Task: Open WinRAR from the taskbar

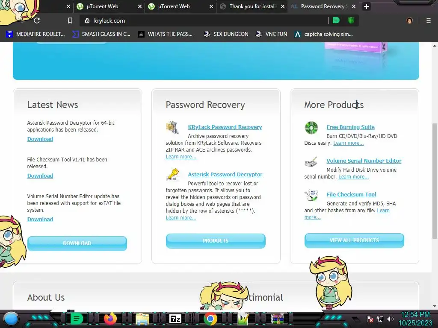Action: [x=277, y=319]
